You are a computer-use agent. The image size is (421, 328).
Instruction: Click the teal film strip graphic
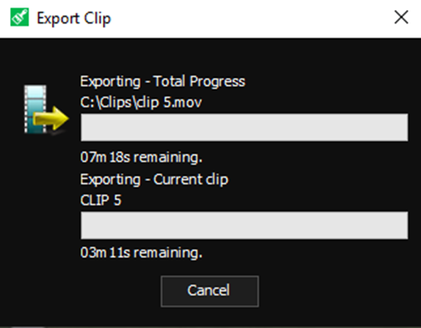(35, 109)
